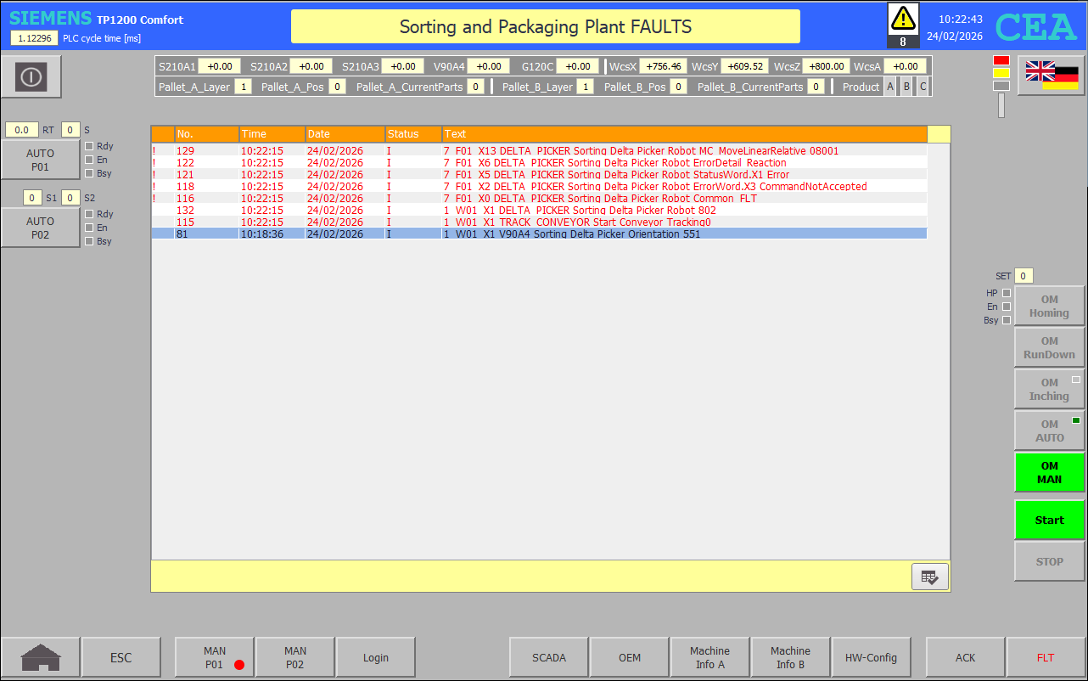1088x681 pixels.
Task: Toggle the HP checkbox near OM Homing
Action: click(x=1007, y=293)
